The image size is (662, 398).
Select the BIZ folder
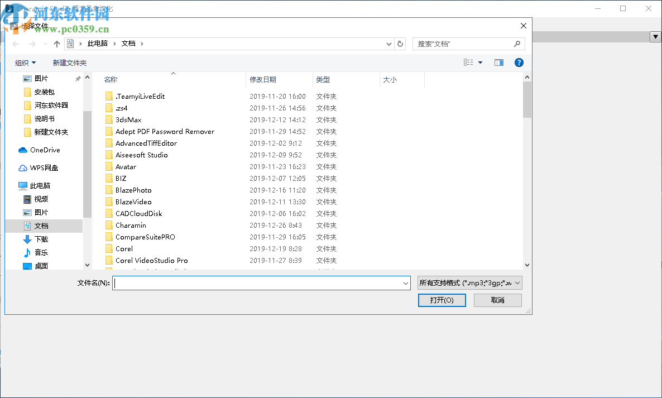tap(121, 179)
